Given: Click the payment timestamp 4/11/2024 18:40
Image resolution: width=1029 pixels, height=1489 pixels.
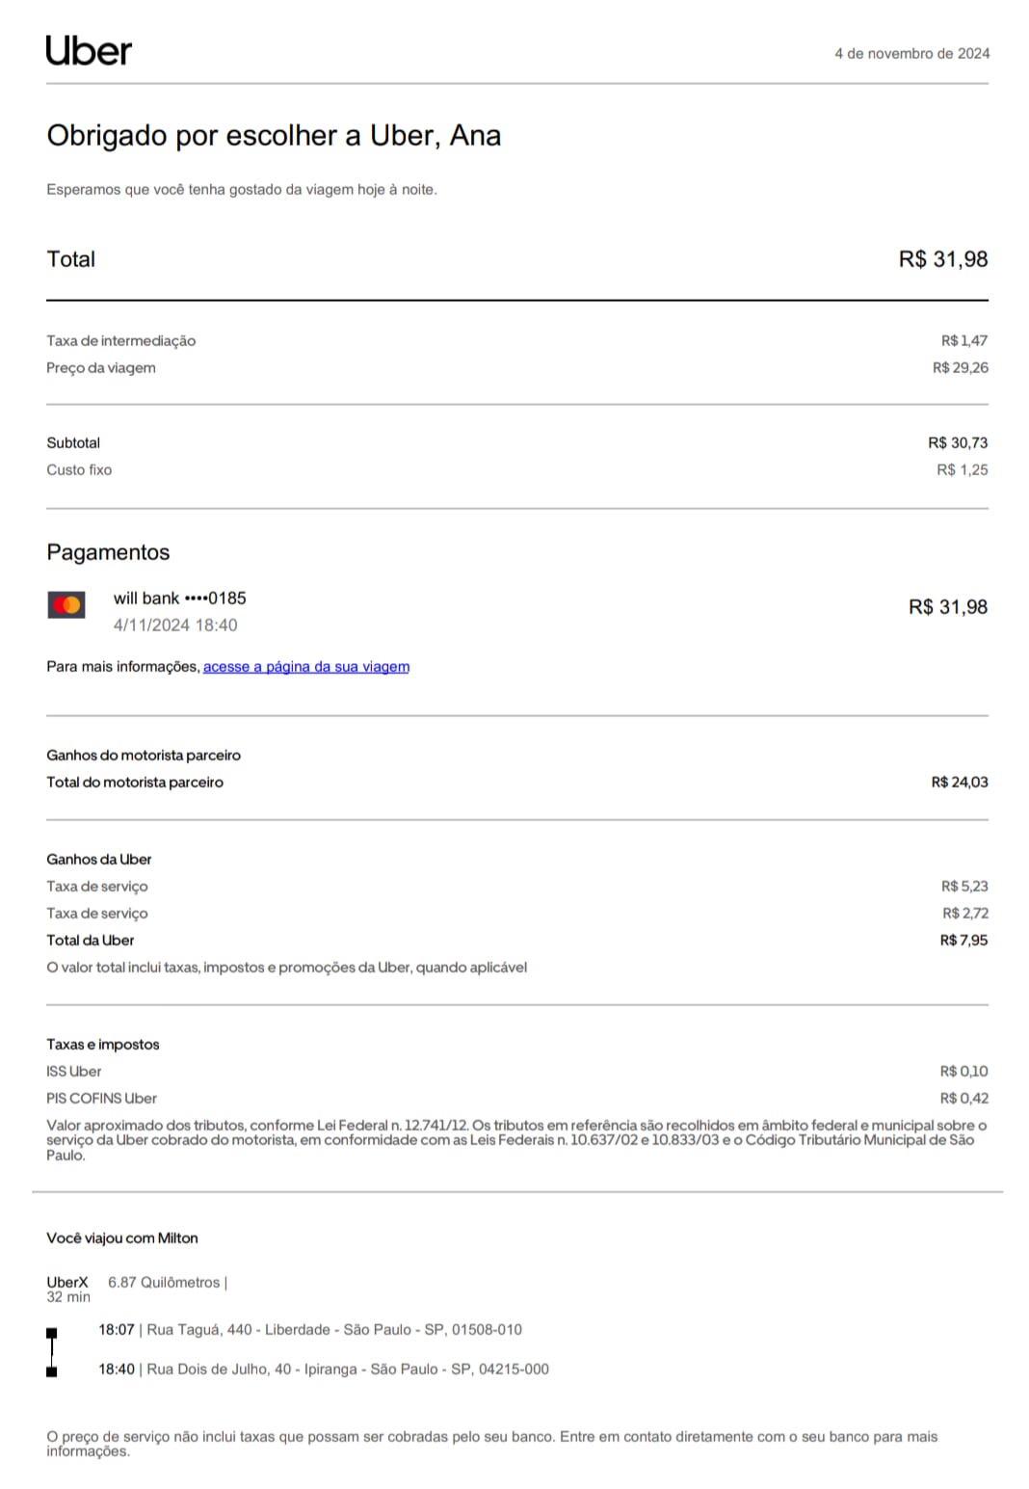Looking at the screenshot, I should 175,625.
